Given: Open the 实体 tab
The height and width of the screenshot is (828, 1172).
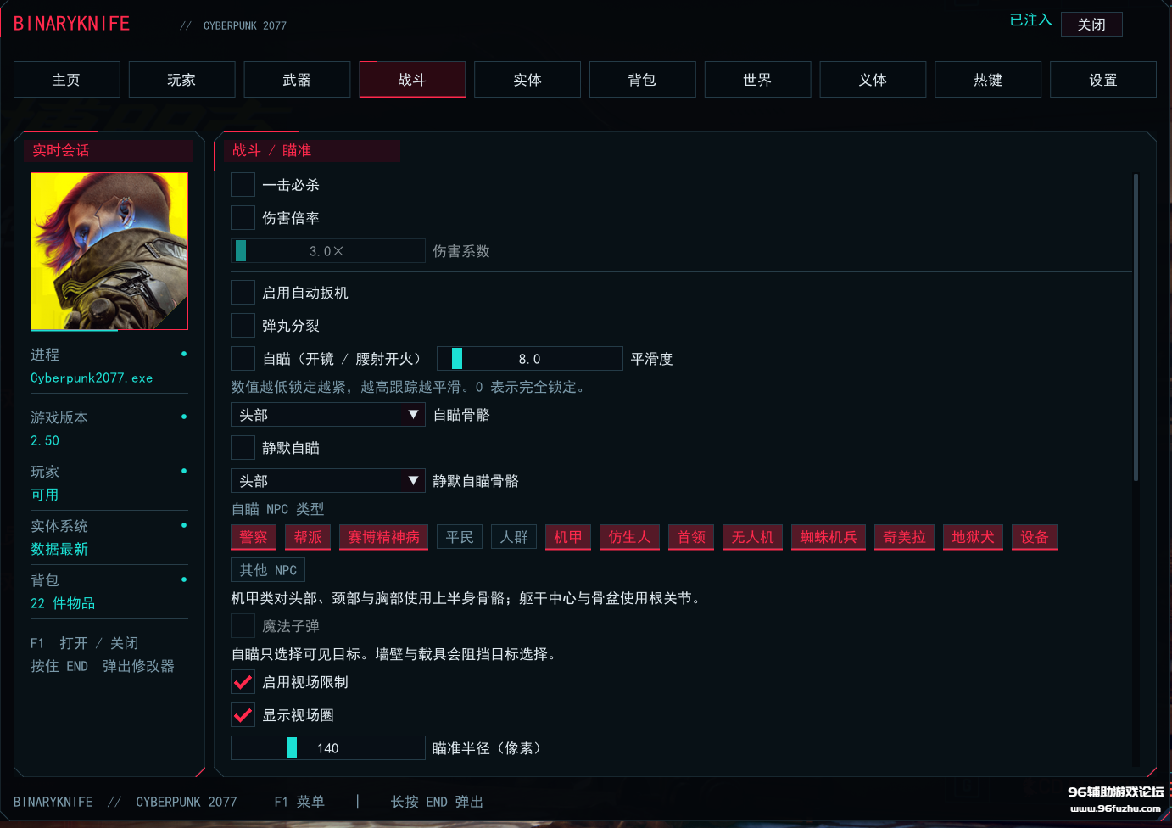Looking at the screenshot, I should pos(527,80).
